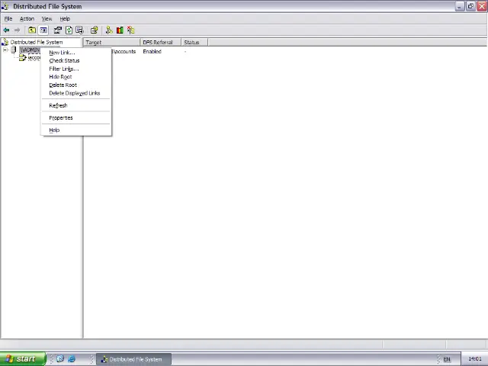This screenshot has width=488, height=366.
Task: Click the New Link toolbar icon
Action: pos(108,30)
